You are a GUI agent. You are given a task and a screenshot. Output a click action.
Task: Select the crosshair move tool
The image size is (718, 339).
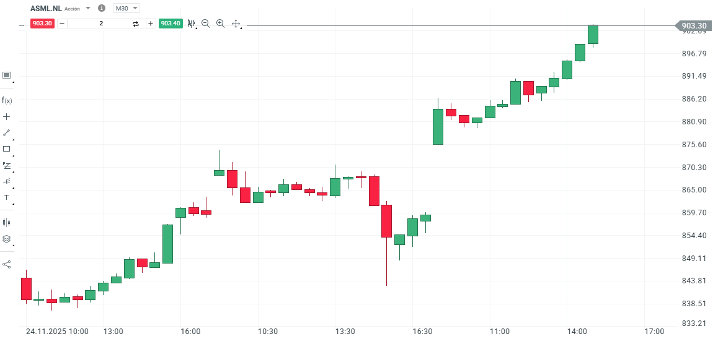[x=236, y=24]
